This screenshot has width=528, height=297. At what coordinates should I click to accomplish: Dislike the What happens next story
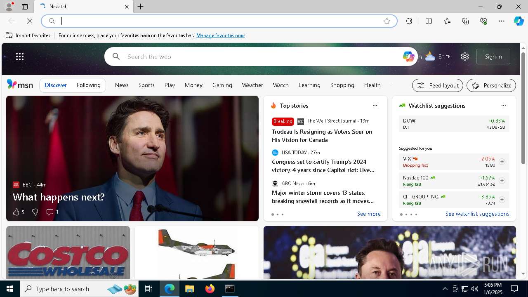tap(35, 212)
